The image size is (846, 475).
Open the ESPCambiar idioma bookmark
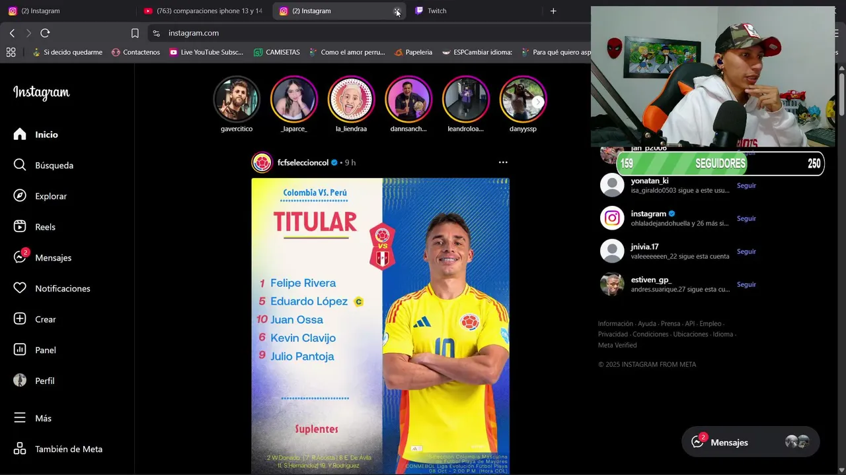coord(477,52)
